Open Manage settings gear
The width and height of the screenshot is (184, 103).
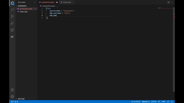click(12, 96)
